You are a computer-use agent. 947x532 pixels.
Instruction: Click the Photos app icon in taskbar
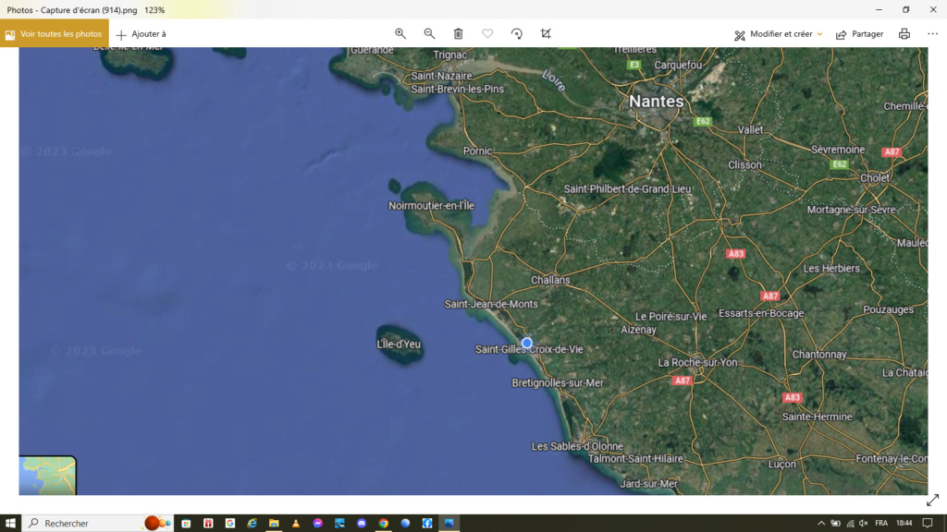coord(449,523)
